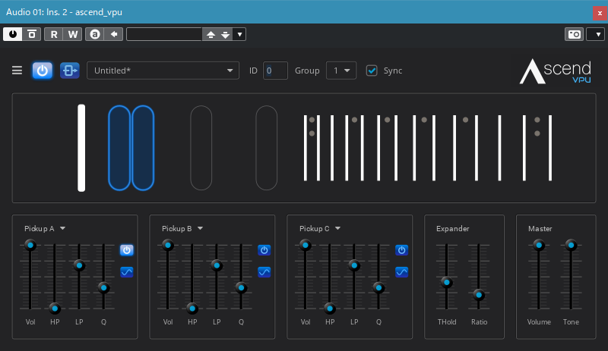Click Pickup A LP slider knob

pyautogui.click(x=79, y=265)
